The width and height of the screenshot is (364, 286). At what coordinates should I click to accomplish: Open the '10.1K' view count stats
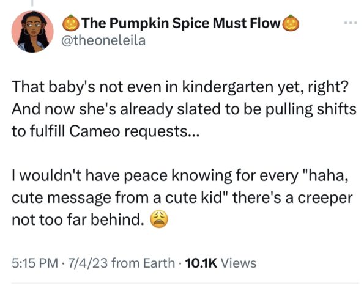tap(201, 263)
